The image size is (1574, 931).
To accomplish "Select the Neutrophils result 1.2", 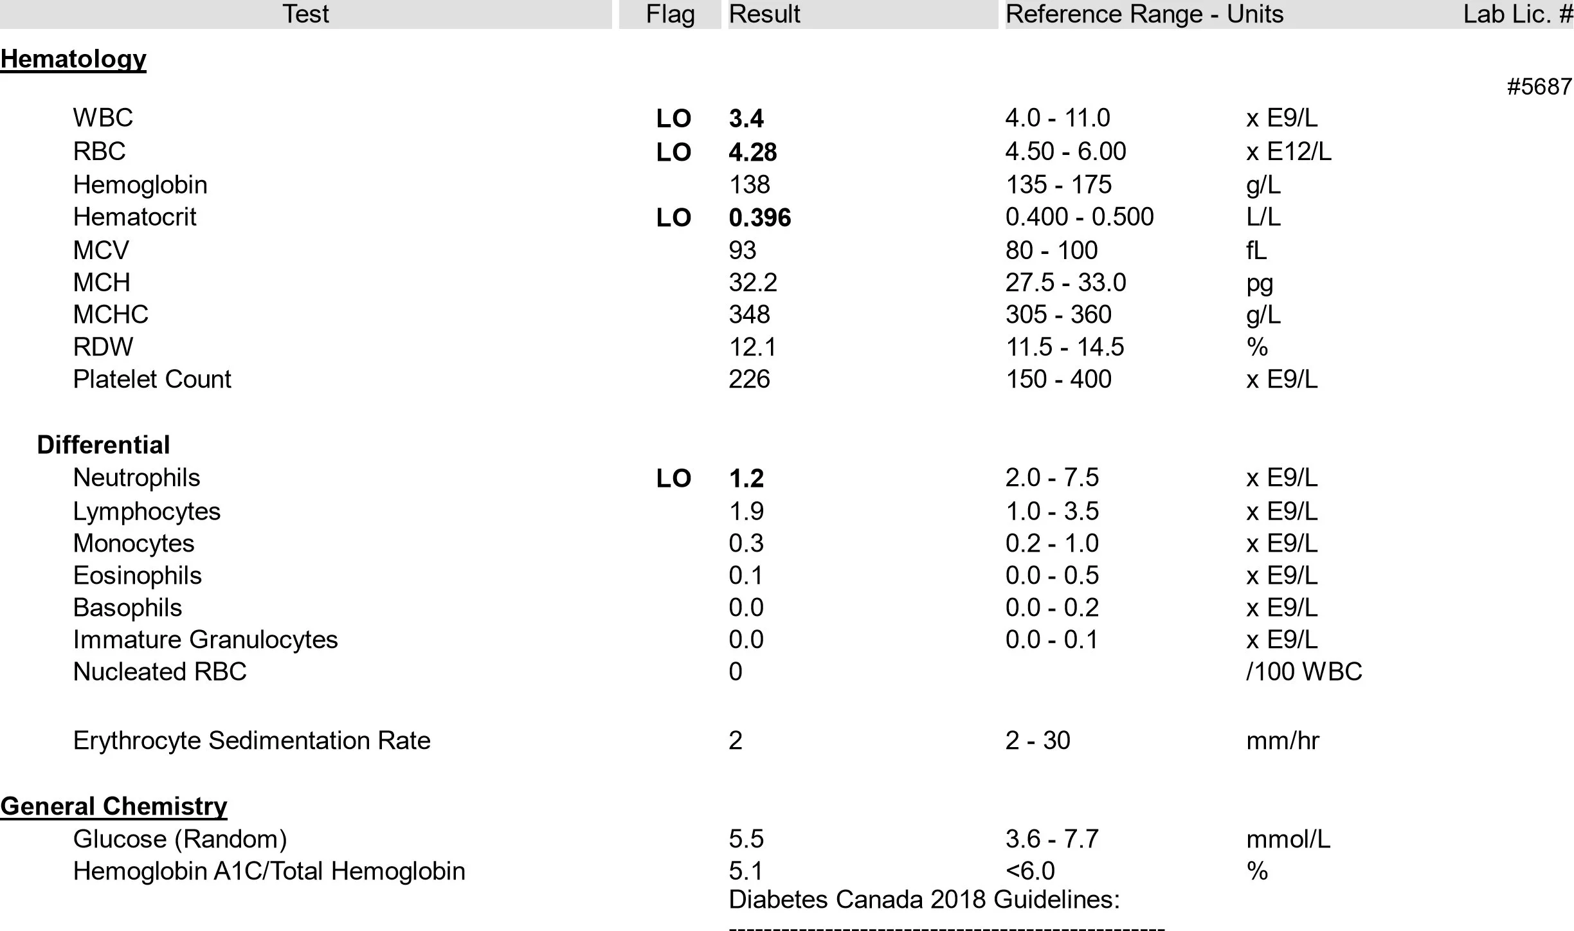I will (746, 478).
